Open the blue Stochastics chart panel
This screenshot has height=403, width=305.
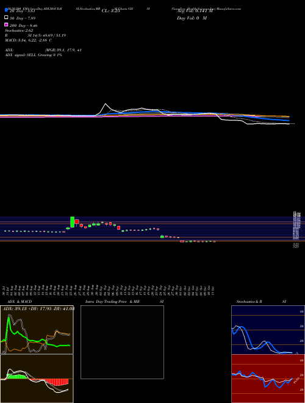268,330
